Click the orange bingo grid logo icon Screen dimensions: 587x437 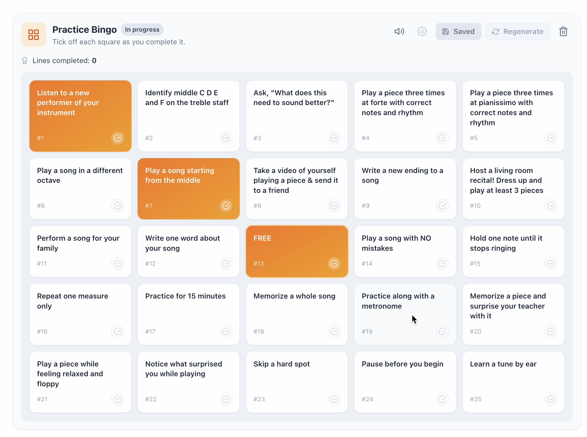33,35
